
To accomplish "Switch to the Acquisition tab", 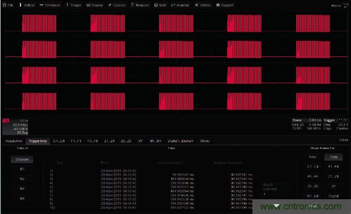I will click(x=14, y=141).
